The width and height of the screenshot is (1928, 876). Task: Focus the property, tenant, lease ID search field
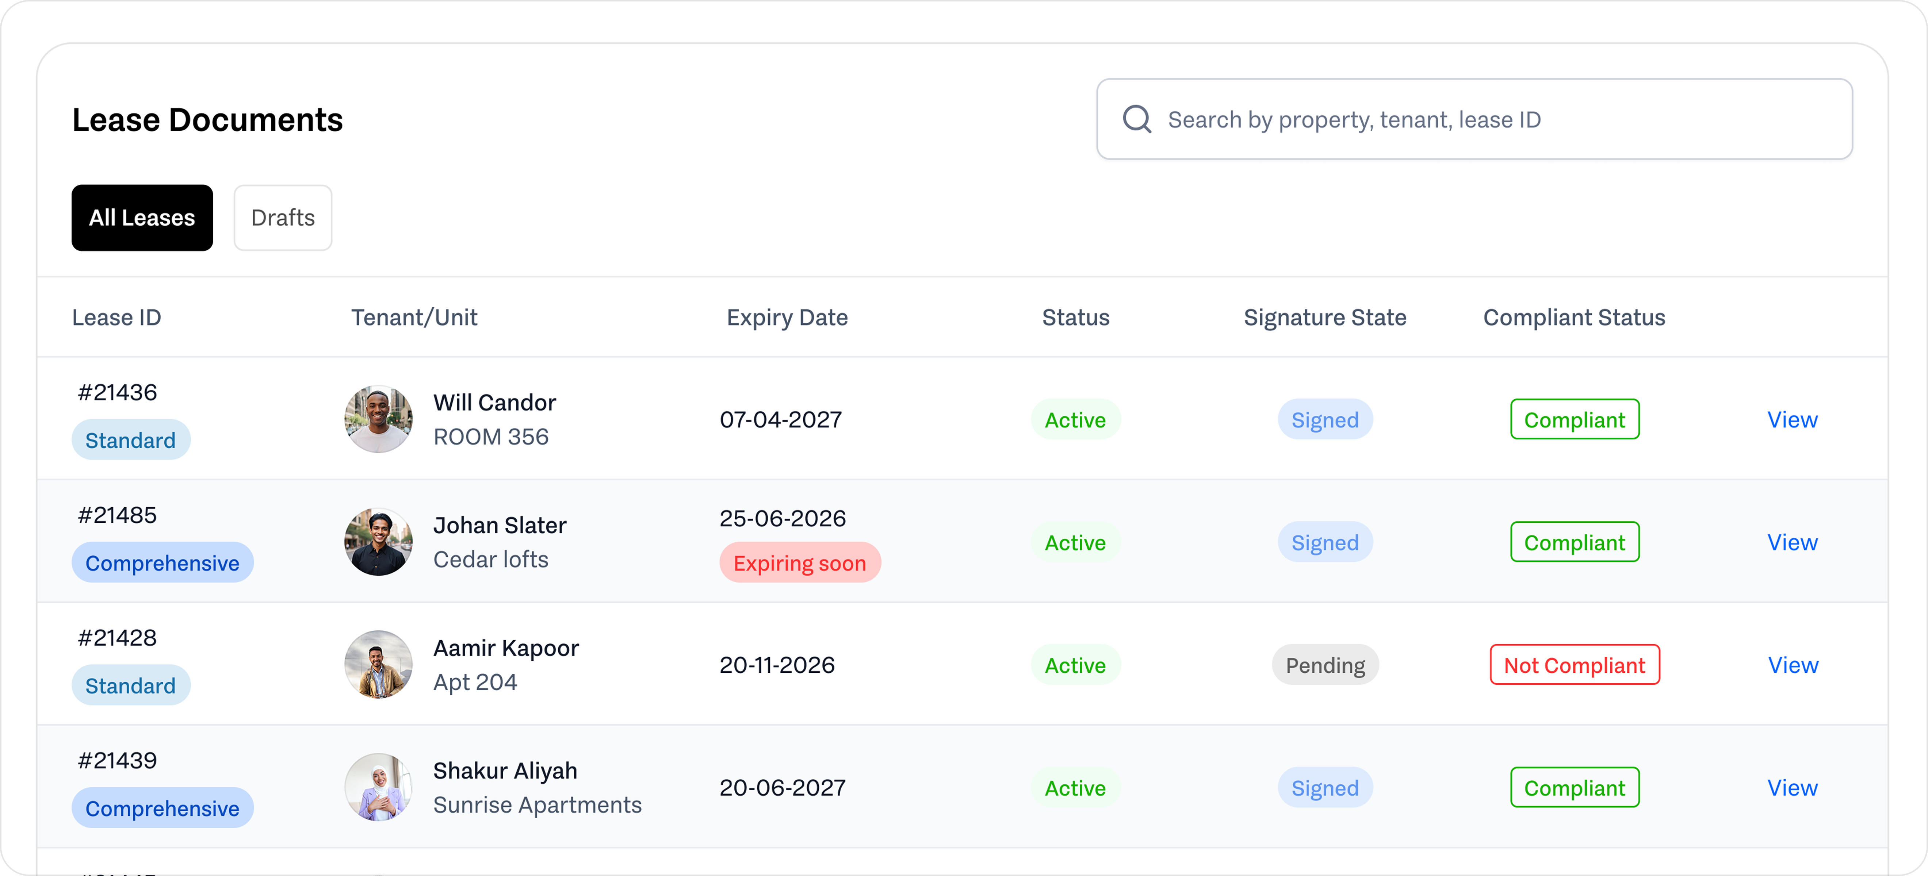click(x=1474, y=119)
